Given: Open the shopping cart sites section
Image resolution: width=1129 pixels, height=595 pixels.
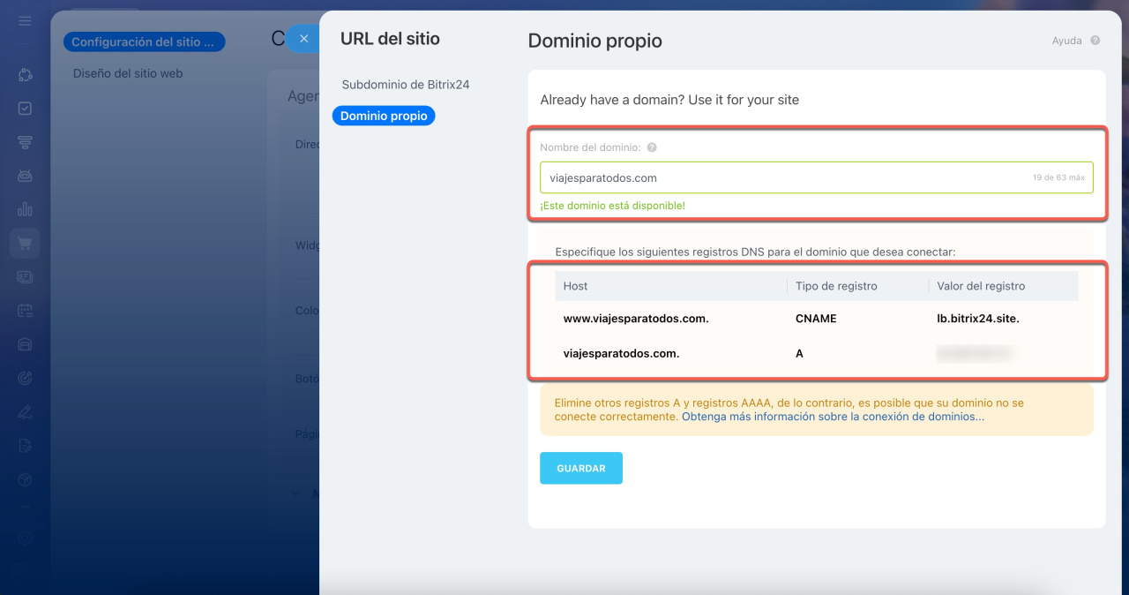Looking at the screenshot, I should pyautogui.click(x=25, y=243).
